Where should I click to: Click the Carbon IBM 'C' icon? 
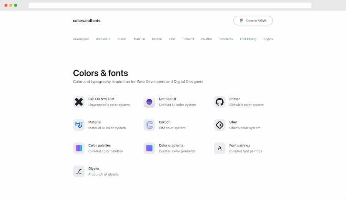point(149,125)
